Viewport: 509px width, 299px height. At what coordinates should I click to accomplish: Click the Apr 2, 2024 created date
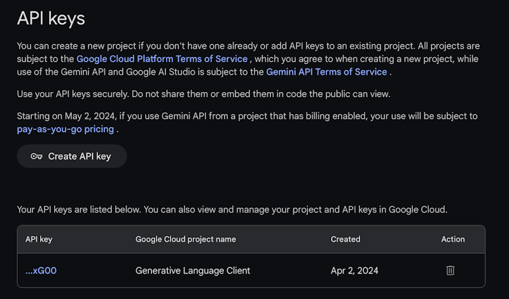point(354,270)
